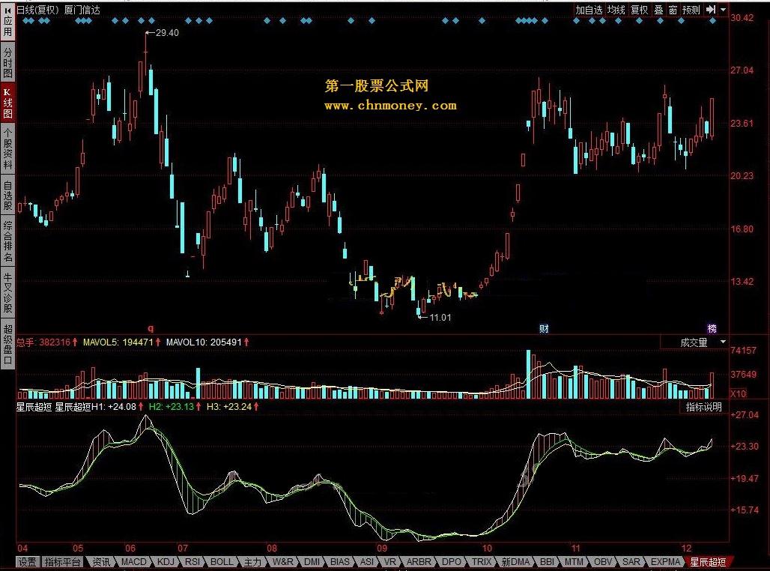Select the W&R indicator tab
The width and height of the screenshot is (770, 571).
coord(283,562)
